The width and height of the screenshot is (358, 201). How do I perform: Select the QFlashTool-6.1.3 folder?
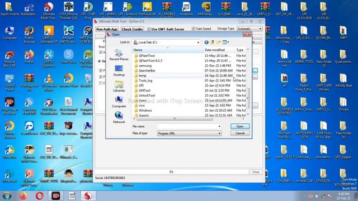pos(150,61)
